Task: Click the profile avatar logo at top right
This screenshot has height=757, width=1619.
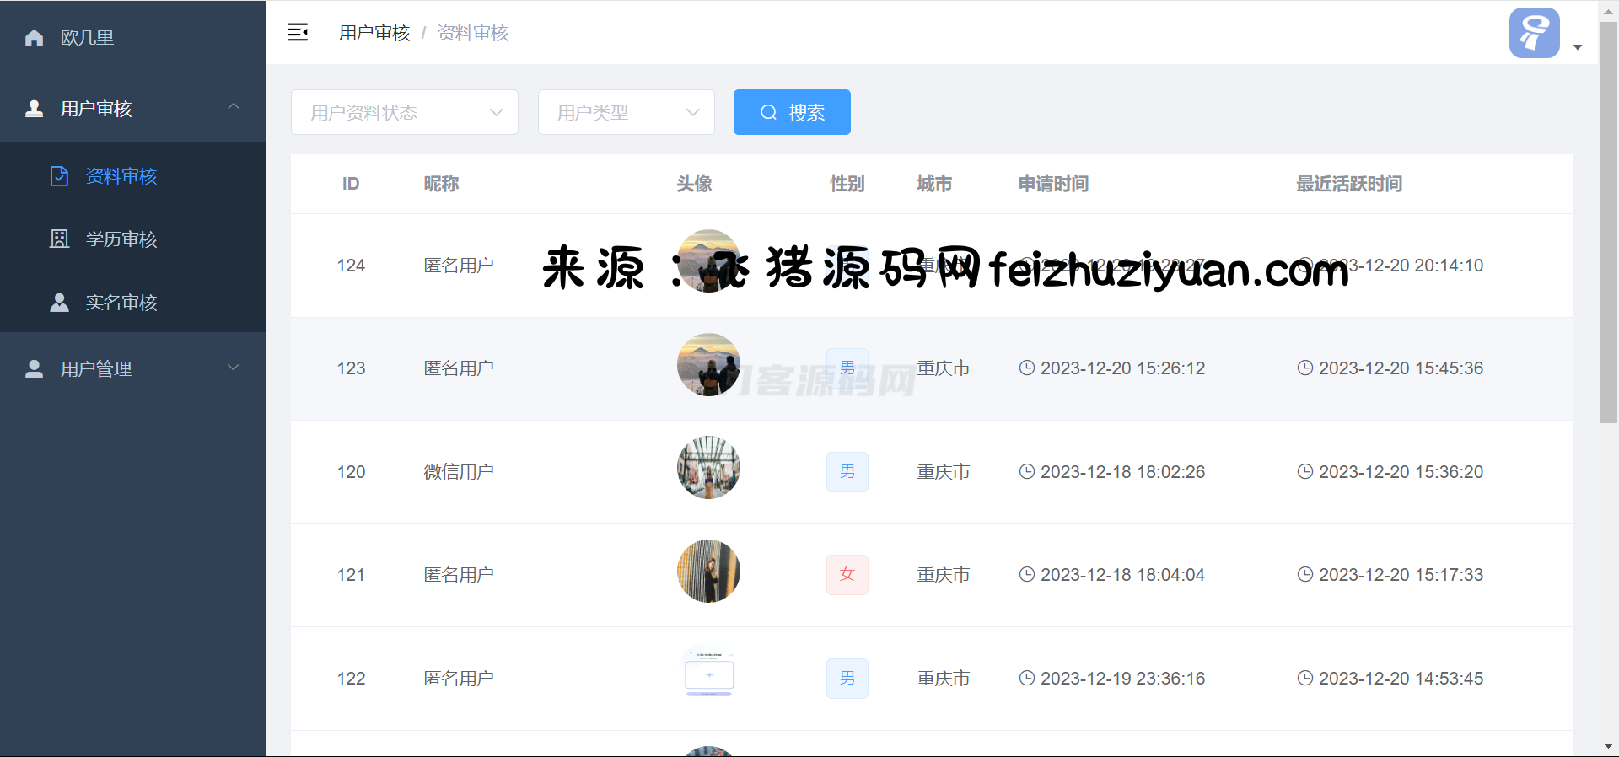Action: point(1533,33)
